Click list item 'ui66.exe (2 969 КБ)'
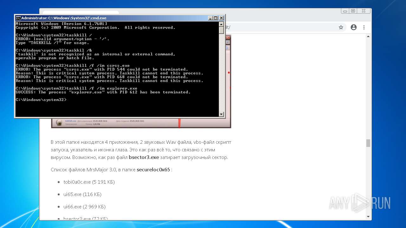The image size is (406, 228). click(84, 207)
